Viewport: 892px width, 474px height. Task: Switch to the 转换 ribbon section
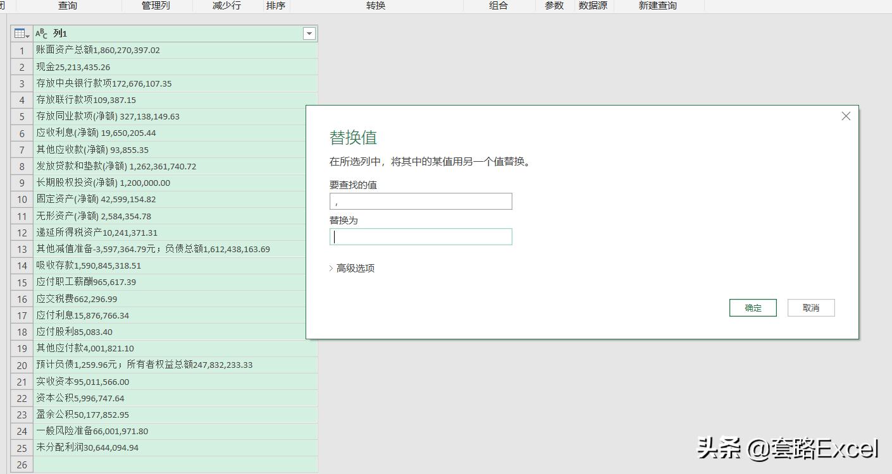tap(375, 6)
